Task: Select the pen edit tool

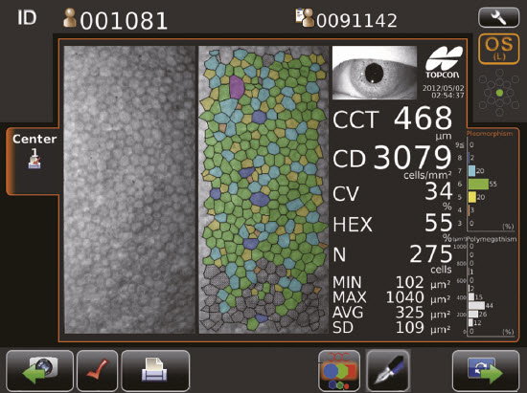Action: 388,371
